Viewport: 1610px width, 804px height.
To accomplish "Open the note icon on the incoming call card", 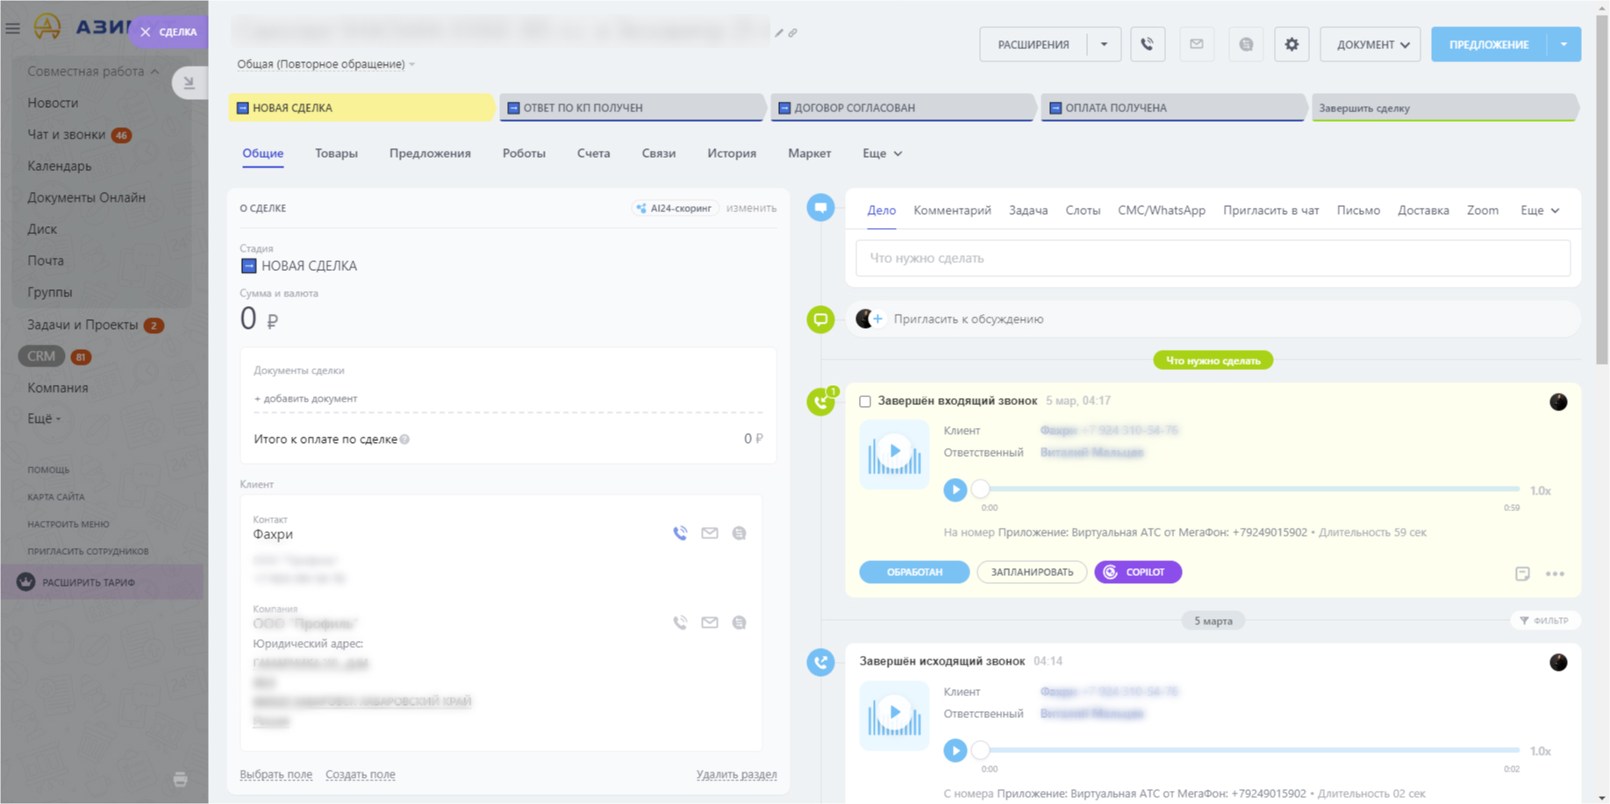I will 1522,573.
